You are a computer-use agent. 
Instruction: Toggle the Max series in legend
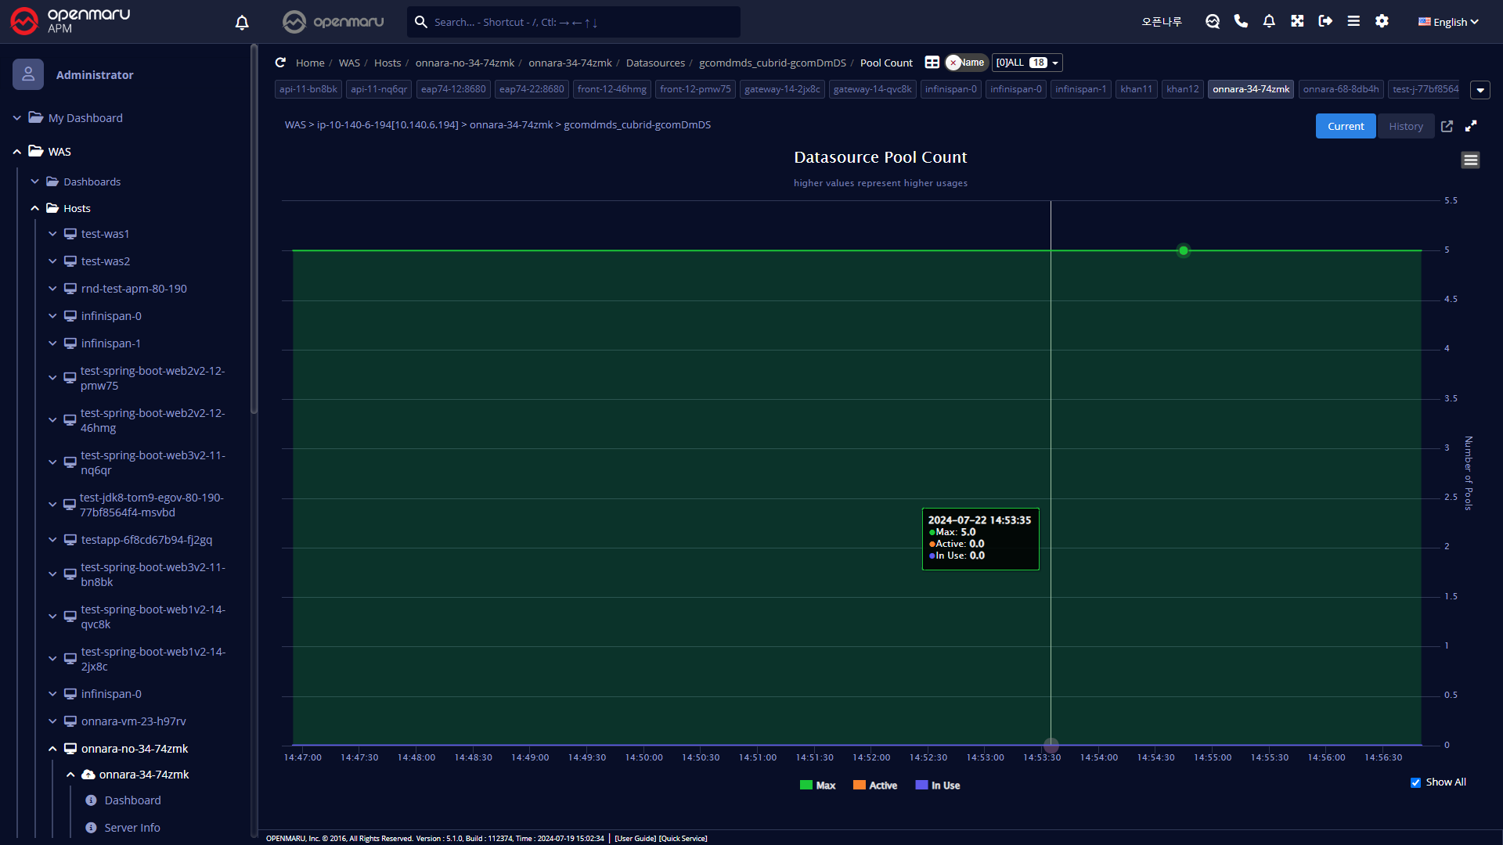(817, 786)
